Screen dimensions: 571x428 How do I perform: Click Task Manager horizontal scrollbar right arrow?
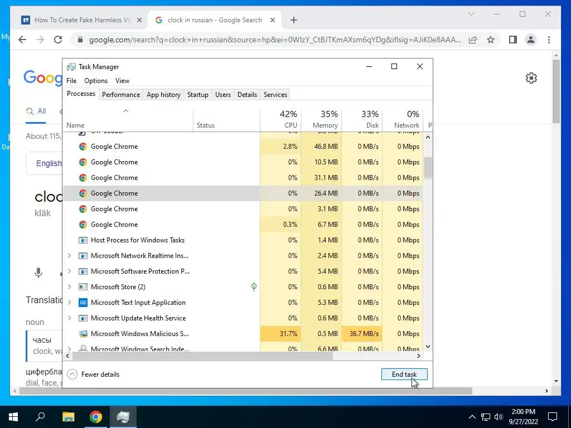pyautogui.click(x=419, y=356)
